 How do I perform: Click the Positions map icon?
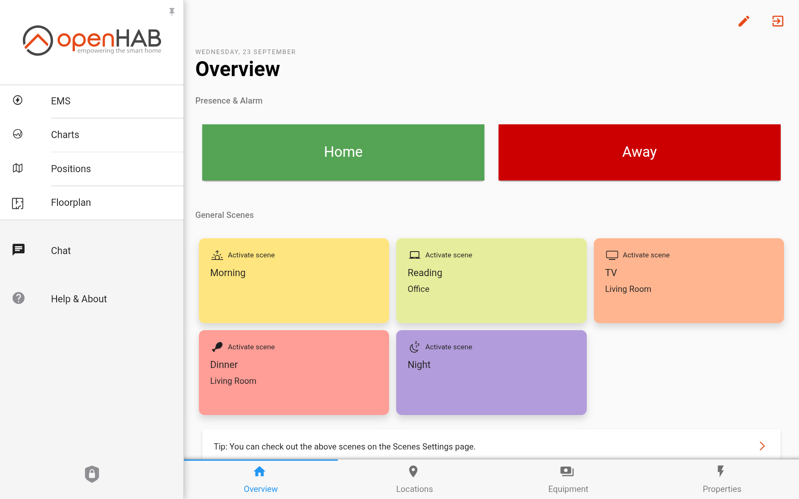[17, 168]
